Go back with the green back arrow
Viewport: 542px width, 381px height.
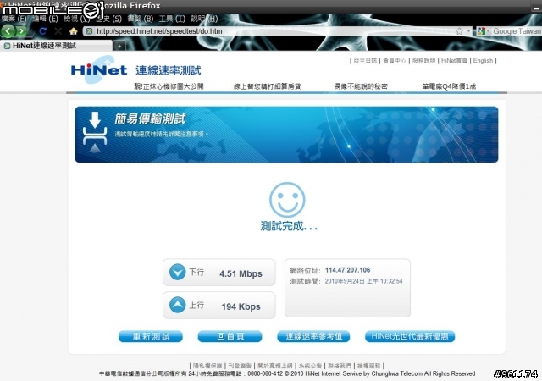click(x=8, y=31)
